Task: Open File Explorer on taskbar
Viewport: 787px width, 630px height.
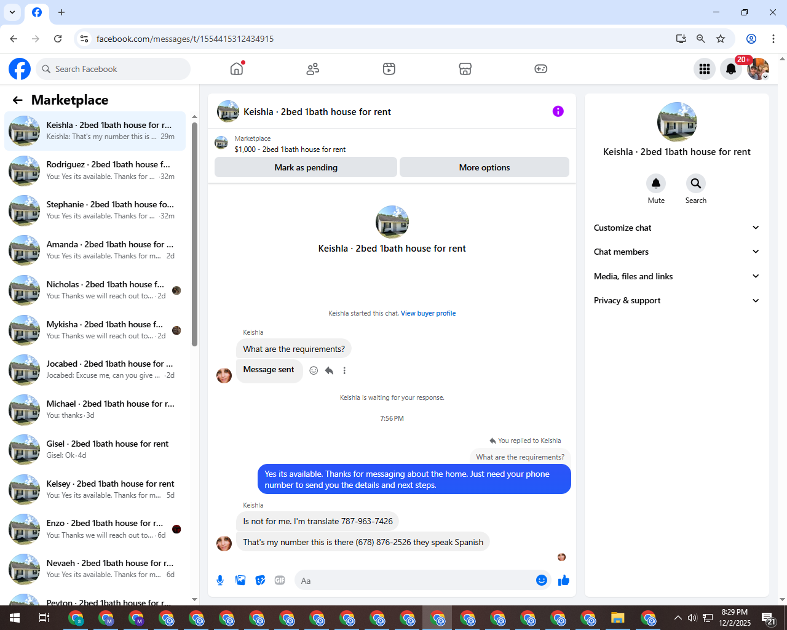Action: click(618, 618)
